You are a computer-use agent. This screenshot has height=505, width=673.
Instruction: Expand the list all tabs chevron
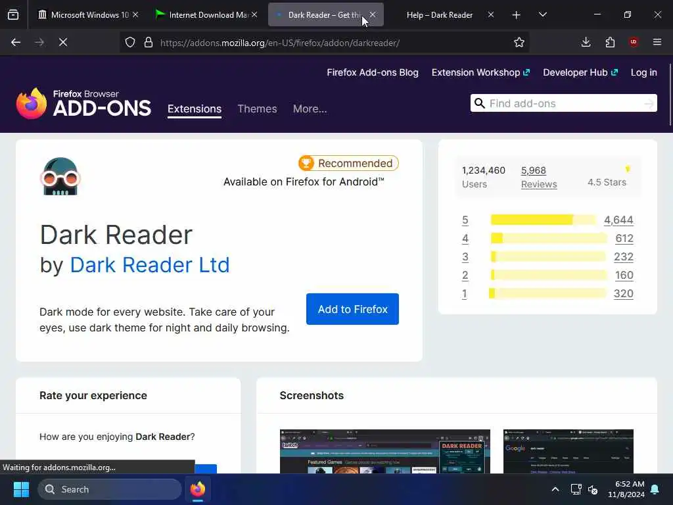coord(542,14)
